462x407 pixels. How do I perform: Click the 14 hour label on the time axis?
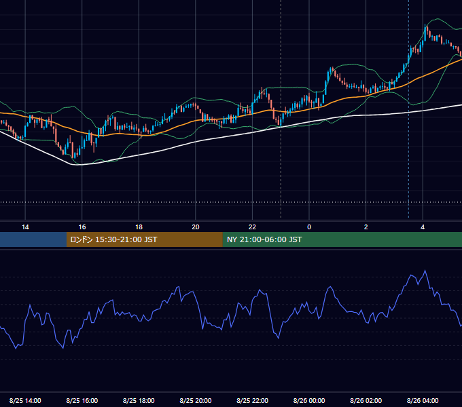coord(25,227)
